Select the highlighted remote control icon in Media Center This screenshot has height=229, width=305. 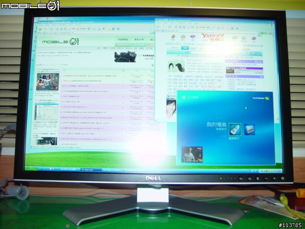pyautogui.click(x=235, y=129)
